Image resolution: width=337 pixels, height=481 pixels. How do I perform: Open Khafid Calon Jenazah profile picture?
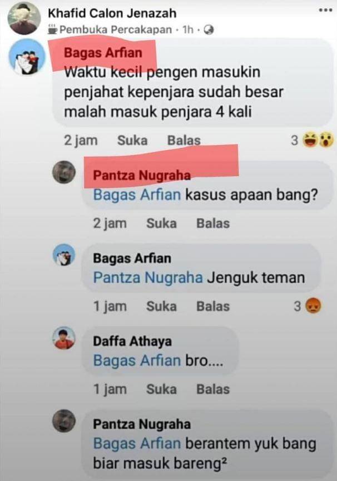coord(24,18)
